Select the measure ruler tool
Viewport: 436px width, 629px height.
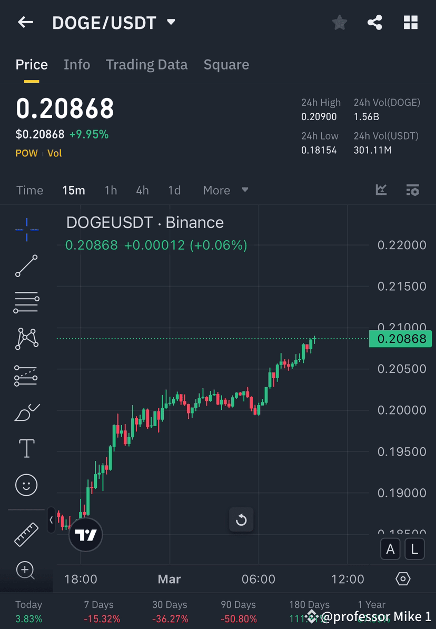[x=26, y=534]
